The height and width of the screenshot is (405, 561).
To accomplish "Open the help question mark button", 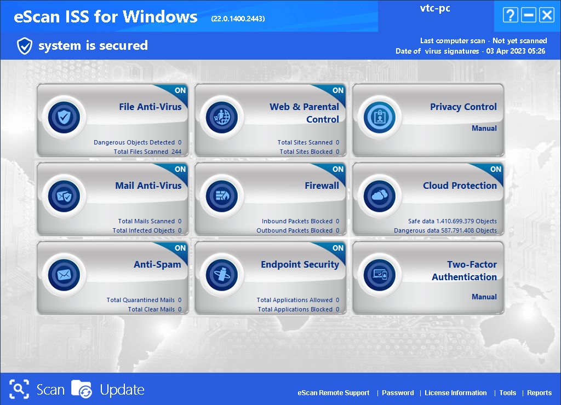I will click(x=510, y=15).
